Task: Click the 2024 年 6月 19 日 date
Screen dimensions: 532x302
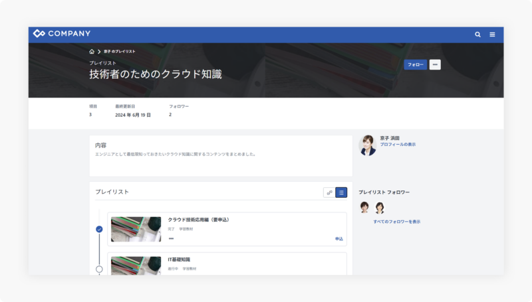Action: point(133,115)
